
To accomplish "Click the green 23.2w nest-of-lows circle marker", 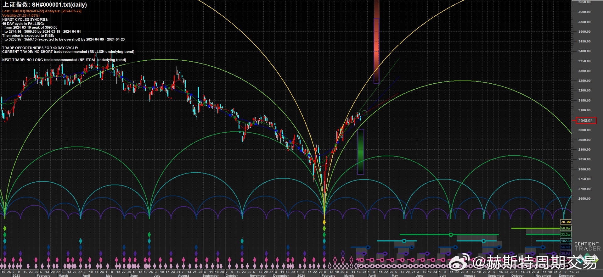I will coord(451,235).
